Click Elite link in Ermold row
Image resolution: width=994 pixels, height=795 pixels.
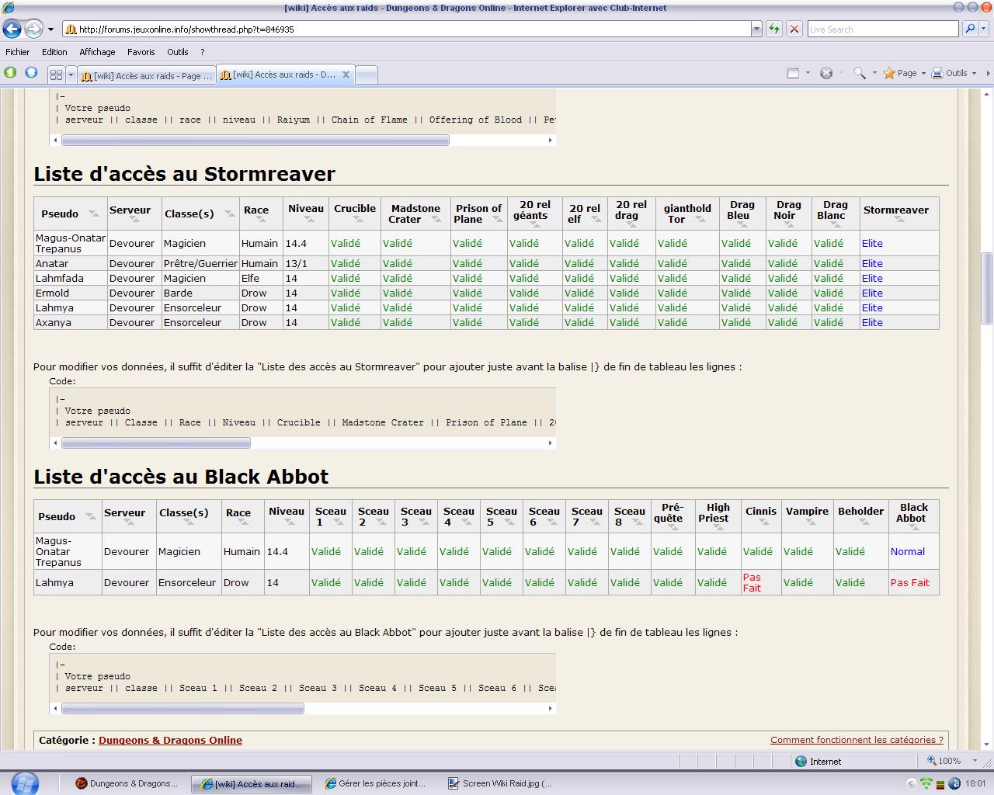pyautogui.click(x=872, y=293)
